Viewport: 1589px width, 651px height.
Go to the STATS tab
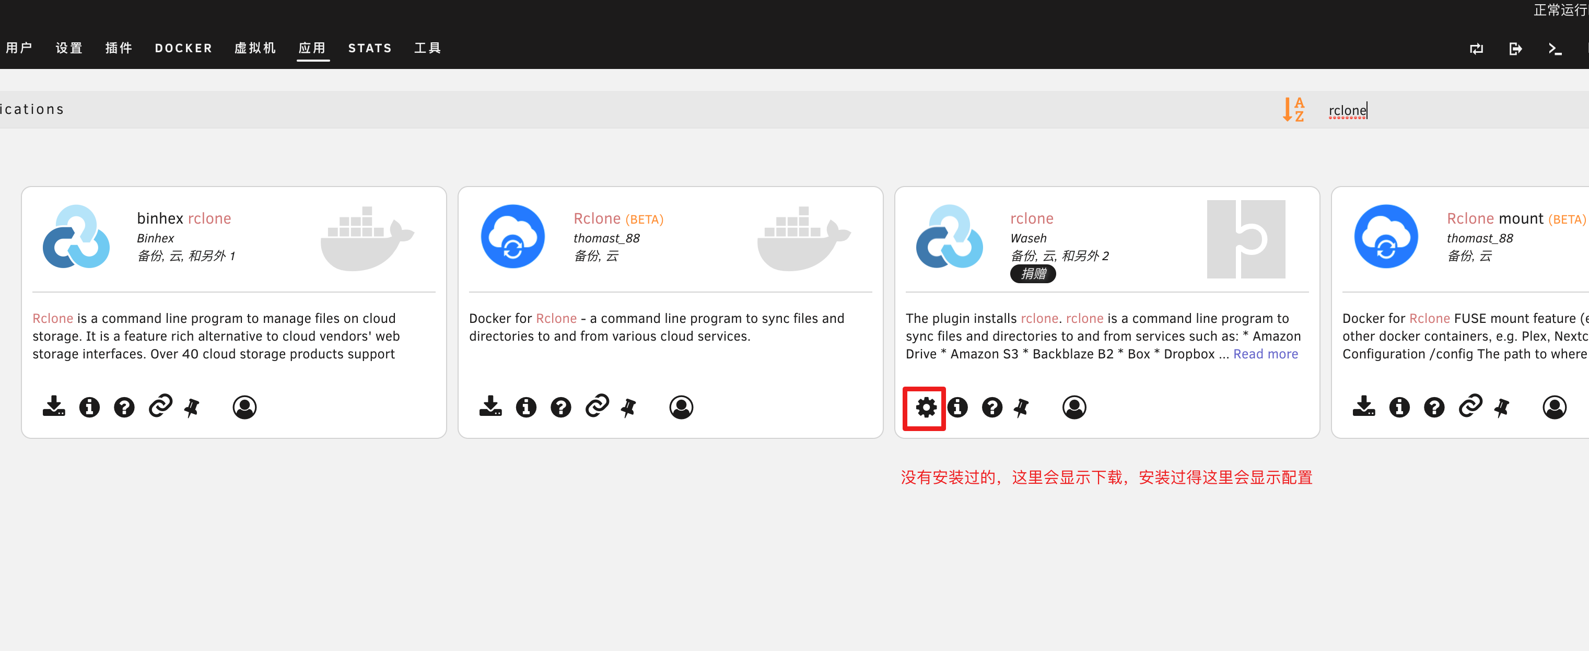coord(369,48)
